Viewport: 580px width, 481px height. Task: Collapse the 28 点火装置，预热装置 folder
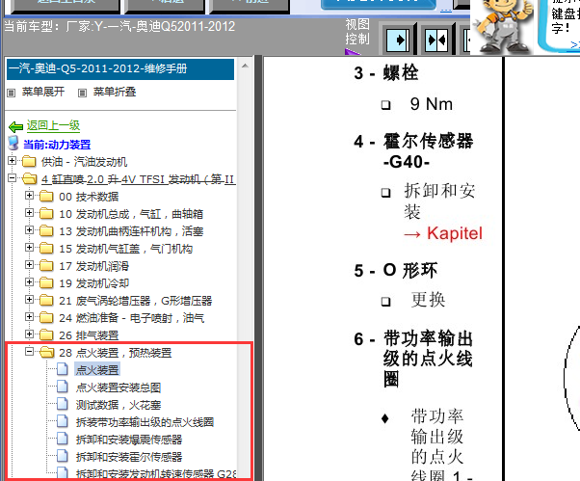tap(29, 352)
